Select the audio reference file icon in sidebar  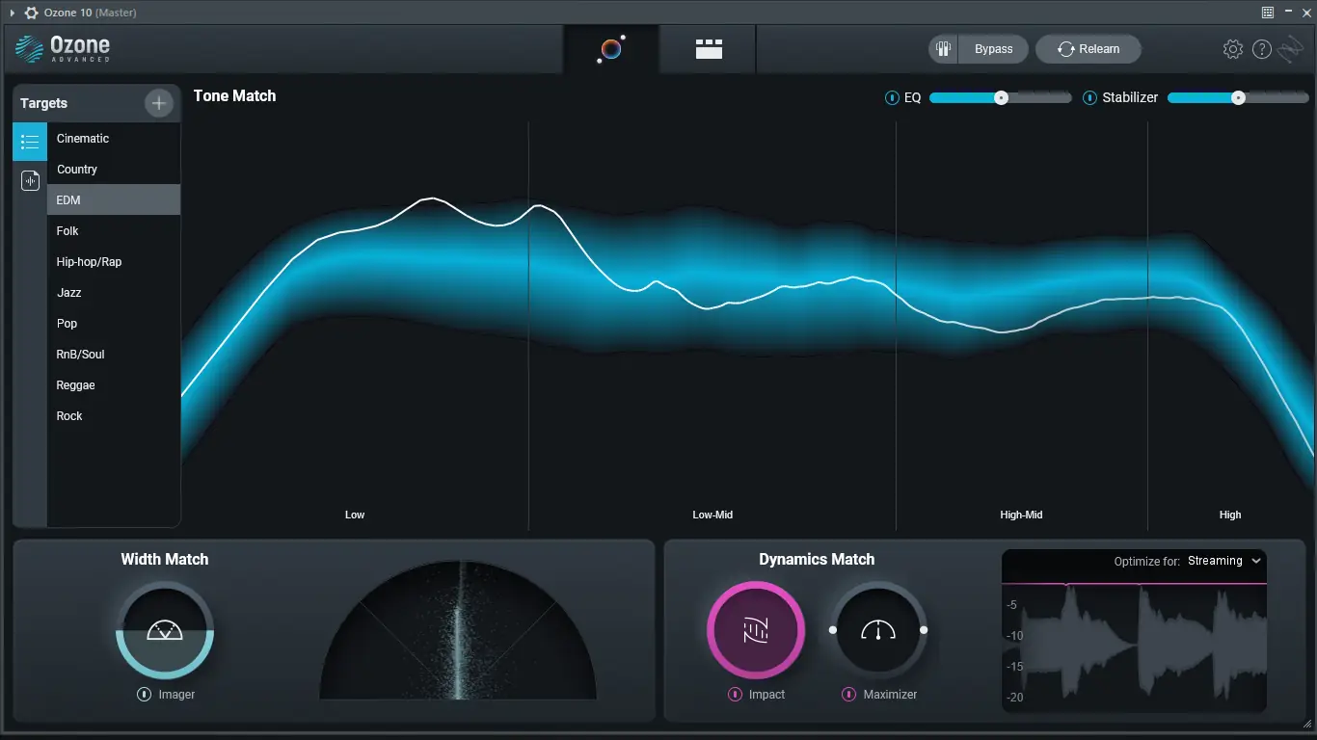[30, 180]
